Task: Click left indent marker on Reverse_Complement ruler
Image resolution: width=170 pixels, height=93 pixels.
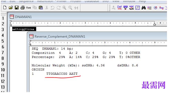Action: point(30,43)
